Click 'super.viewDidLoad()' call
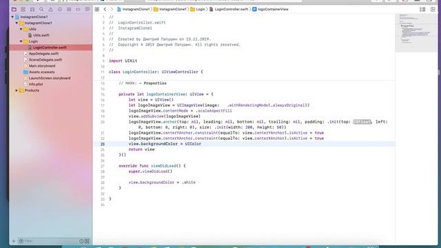Image resolution: width=441 pixels, height=248 pixels. coord(150,172)
